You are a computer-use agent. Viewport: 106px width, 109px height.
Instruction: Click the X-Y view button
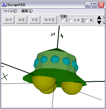(x=9, y=20)
